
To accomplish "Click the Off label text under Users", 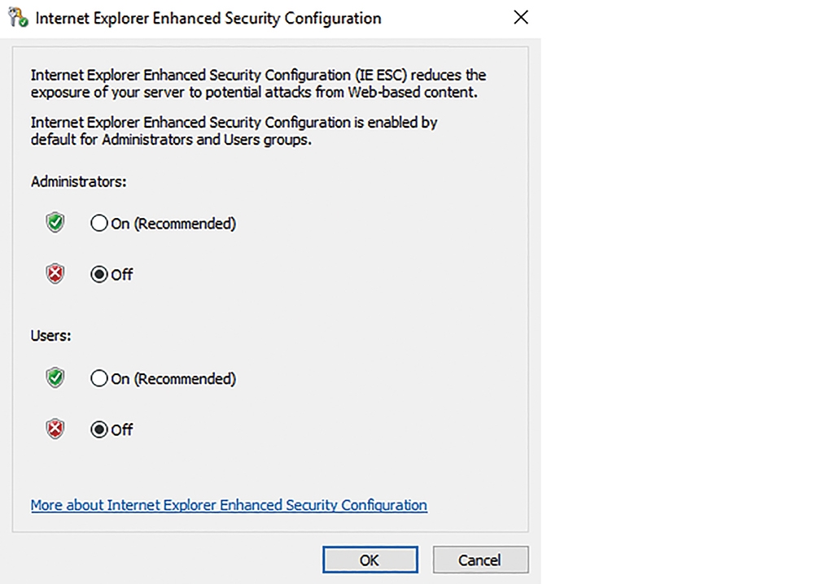I will 122,430.
